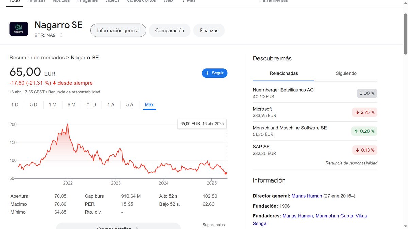Viewport: 408px width, 229px height.
Task: Click the 2023 label on the chart axis
Action: tap(116, 183)
